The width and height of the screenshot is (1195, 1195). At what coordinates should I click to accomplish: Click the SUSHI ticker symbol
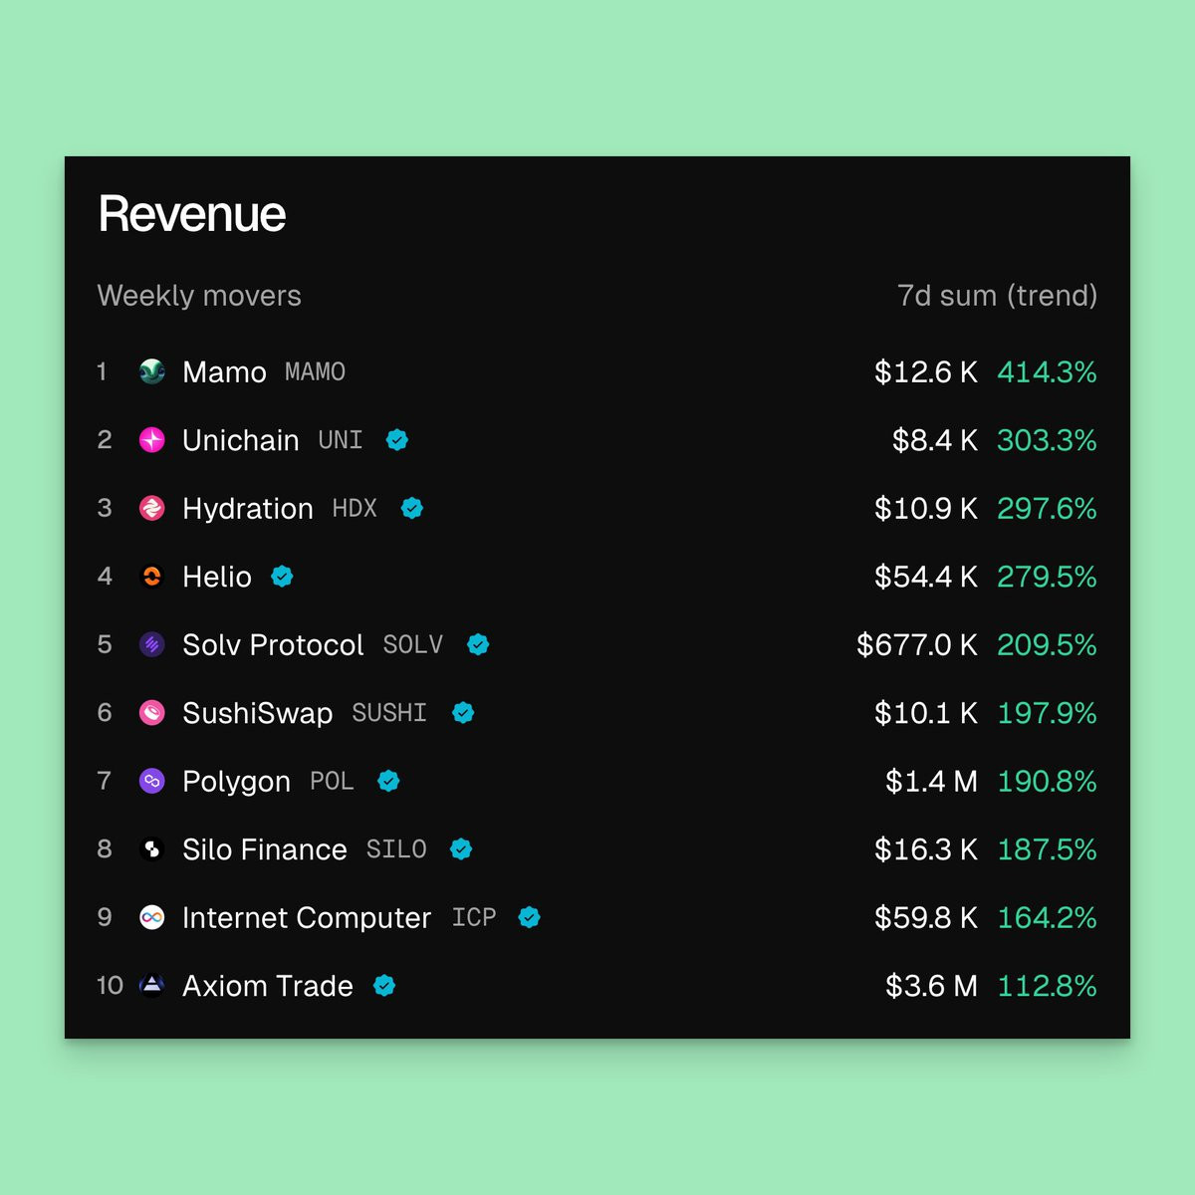[x=389, y=713]
